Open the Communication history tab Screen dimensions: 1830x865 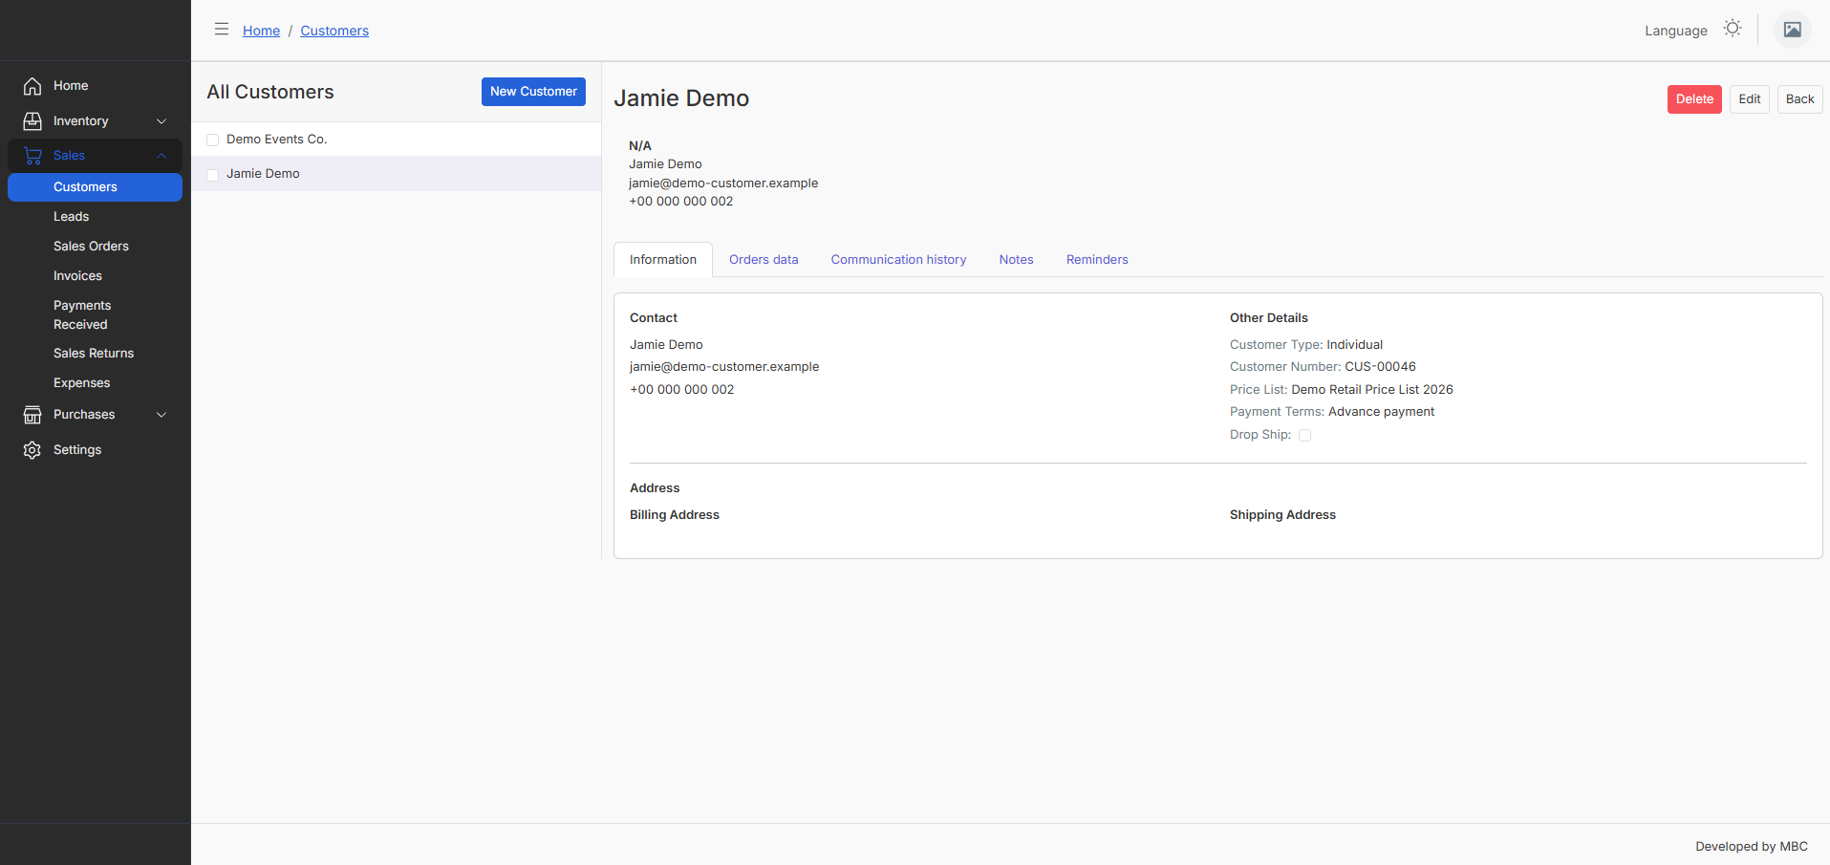(898, 260)
